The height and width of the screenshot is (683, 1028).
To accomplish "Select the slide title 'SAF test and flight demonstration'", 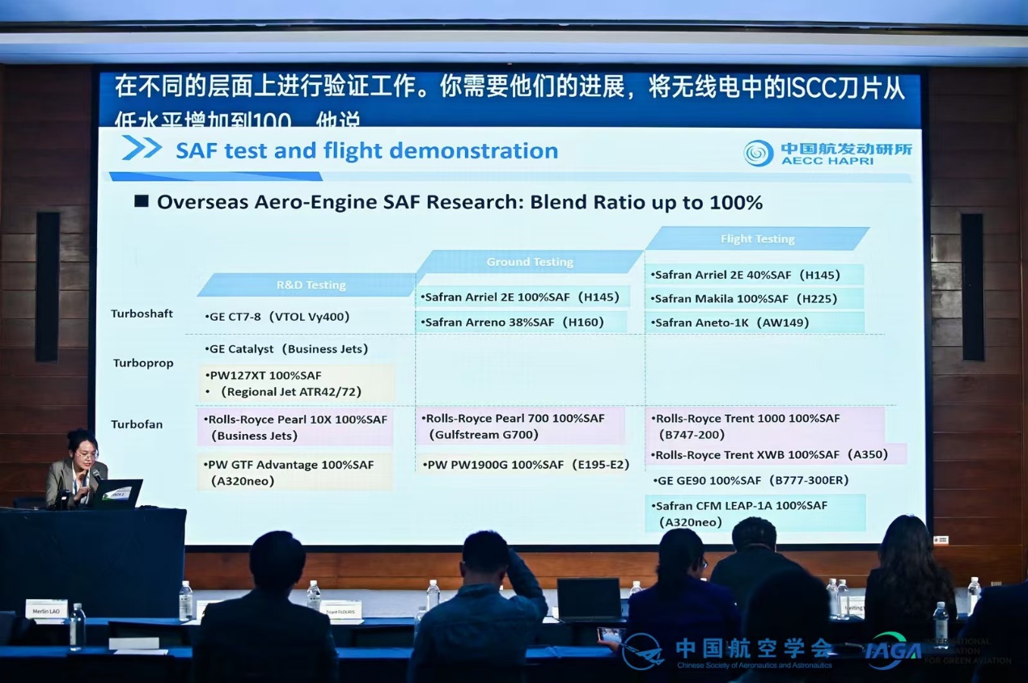I will tap(367, 150).
